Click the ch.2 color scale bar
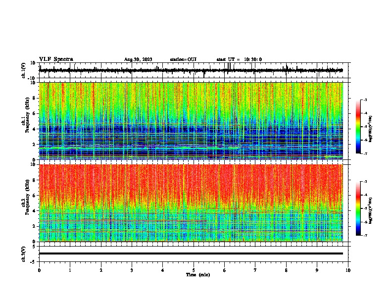The height and width of the screenshot is (303, 392). 358,208
